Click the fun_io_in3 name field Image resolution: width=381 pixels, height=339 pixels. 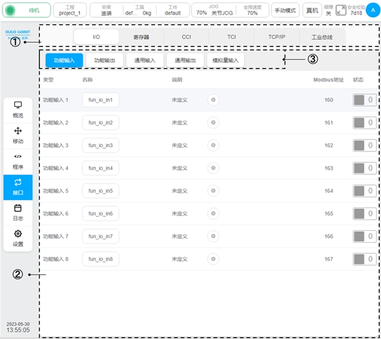click(100, 145)
